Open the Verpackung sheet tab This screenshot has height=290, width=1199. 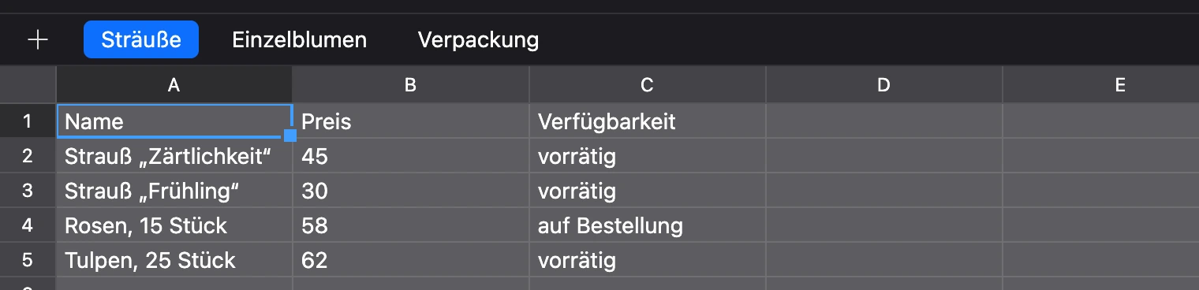(x=478, y=39)
